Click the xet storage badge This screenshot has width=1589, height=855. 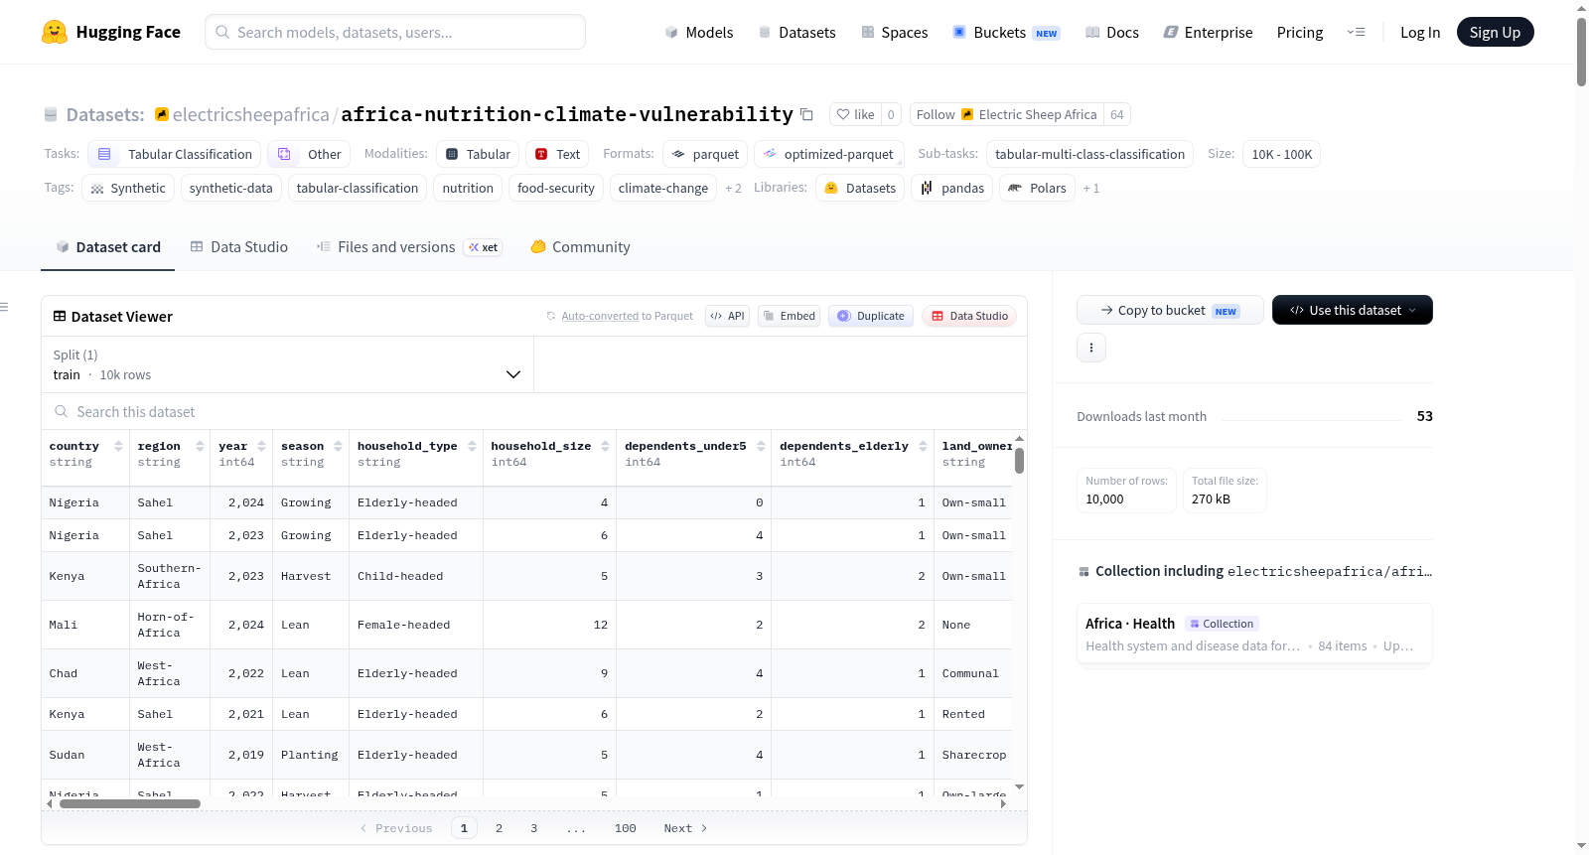pos(484,247)
